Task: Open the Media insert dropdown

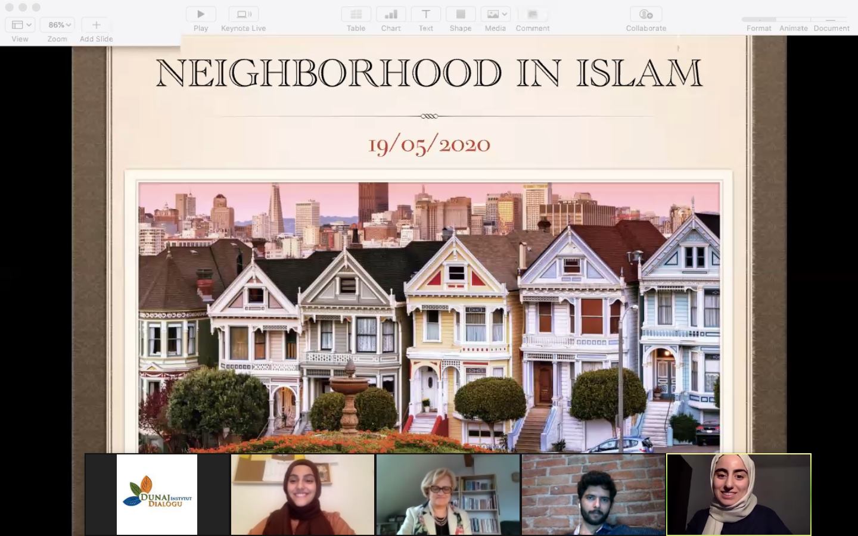Action: (495, 14)
